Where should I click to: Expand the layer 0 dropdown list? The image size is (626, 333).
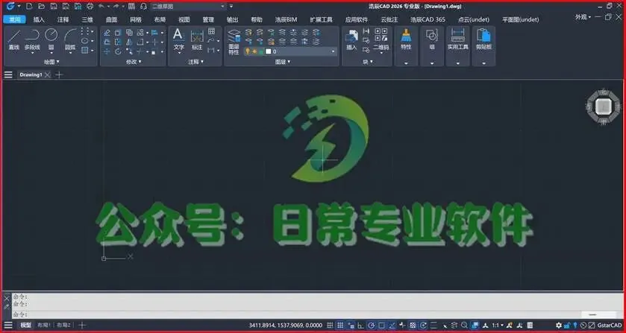click(333, 51)
